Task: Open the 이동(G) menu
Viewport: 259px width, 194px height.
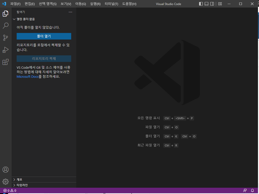Action: (x=81, y=4)
